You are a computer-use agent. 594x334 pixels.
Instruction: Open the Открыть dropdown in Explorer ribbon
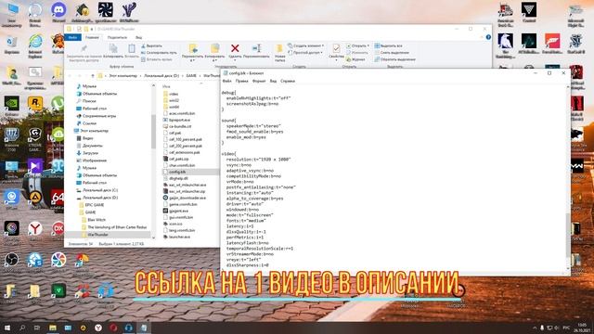[356, 45]
